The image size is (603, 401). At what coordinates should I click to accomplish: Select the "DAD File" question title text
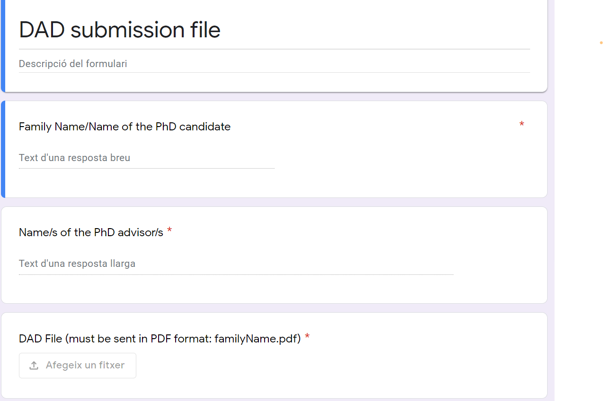160,339
